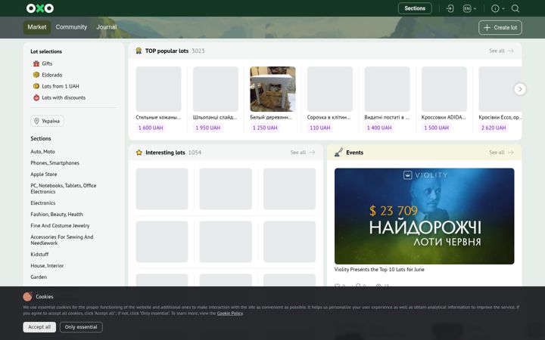Open the Стильные кожаны... lot title
The image size is (545, 340).
coord(158,118)
